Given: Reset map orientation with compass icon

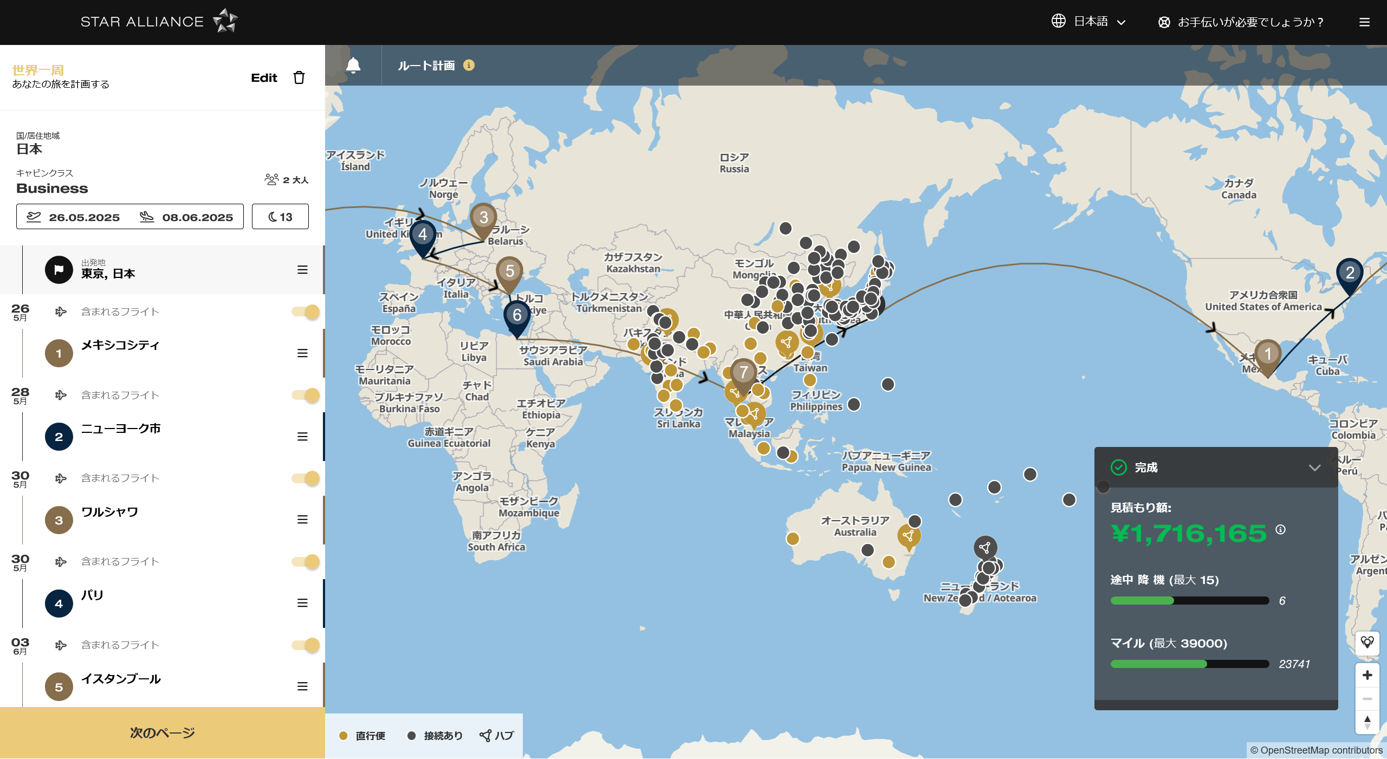Looking at the screenshot, I should 1367,722.
